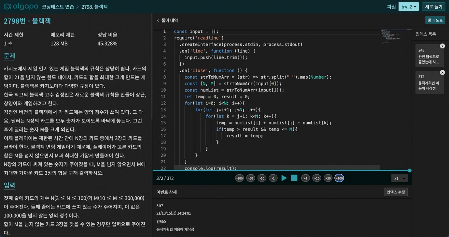
Task: Remove index 243 card with its x icon
Action: click(442, 46)
